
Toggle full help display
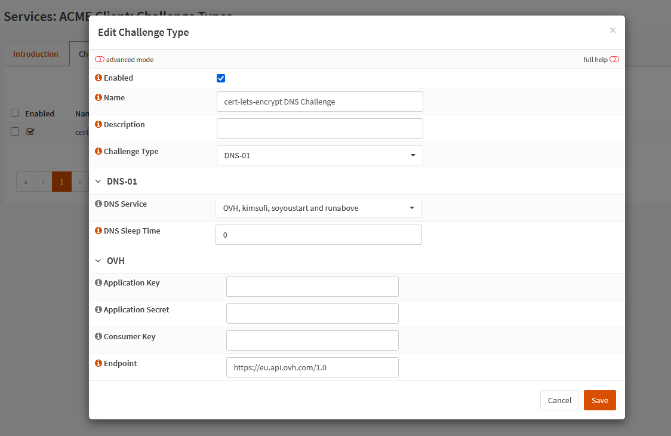click(615, 59)
